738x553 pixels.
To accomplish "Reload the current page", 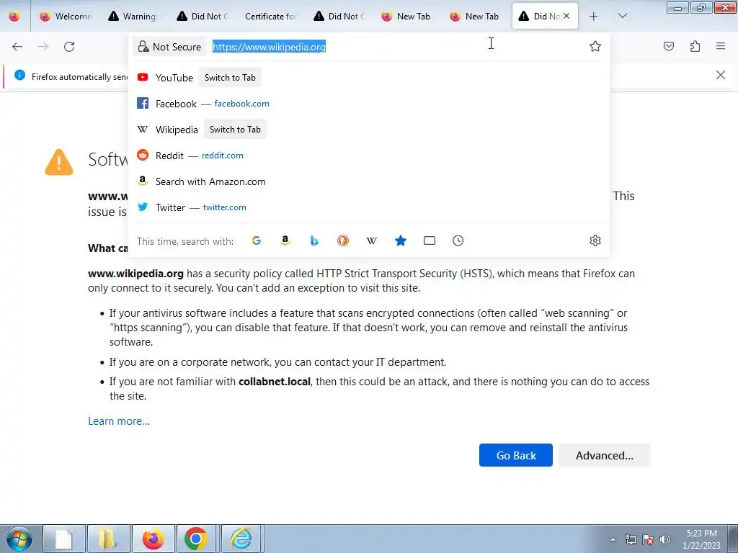I will (69, 47).
